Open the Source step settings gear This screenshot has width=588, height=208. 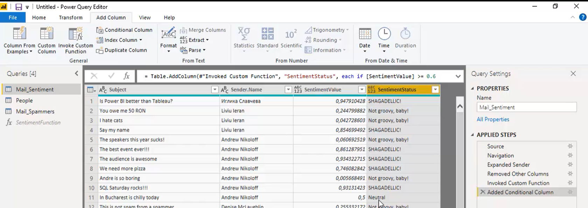[570, 146]
